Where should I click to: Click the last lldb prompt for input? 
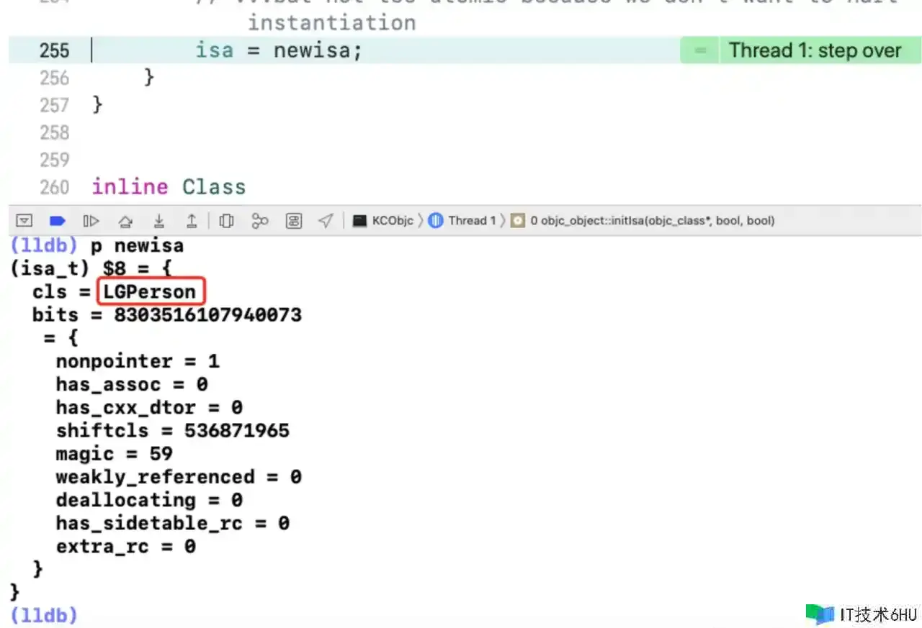(x=44, y=615)
